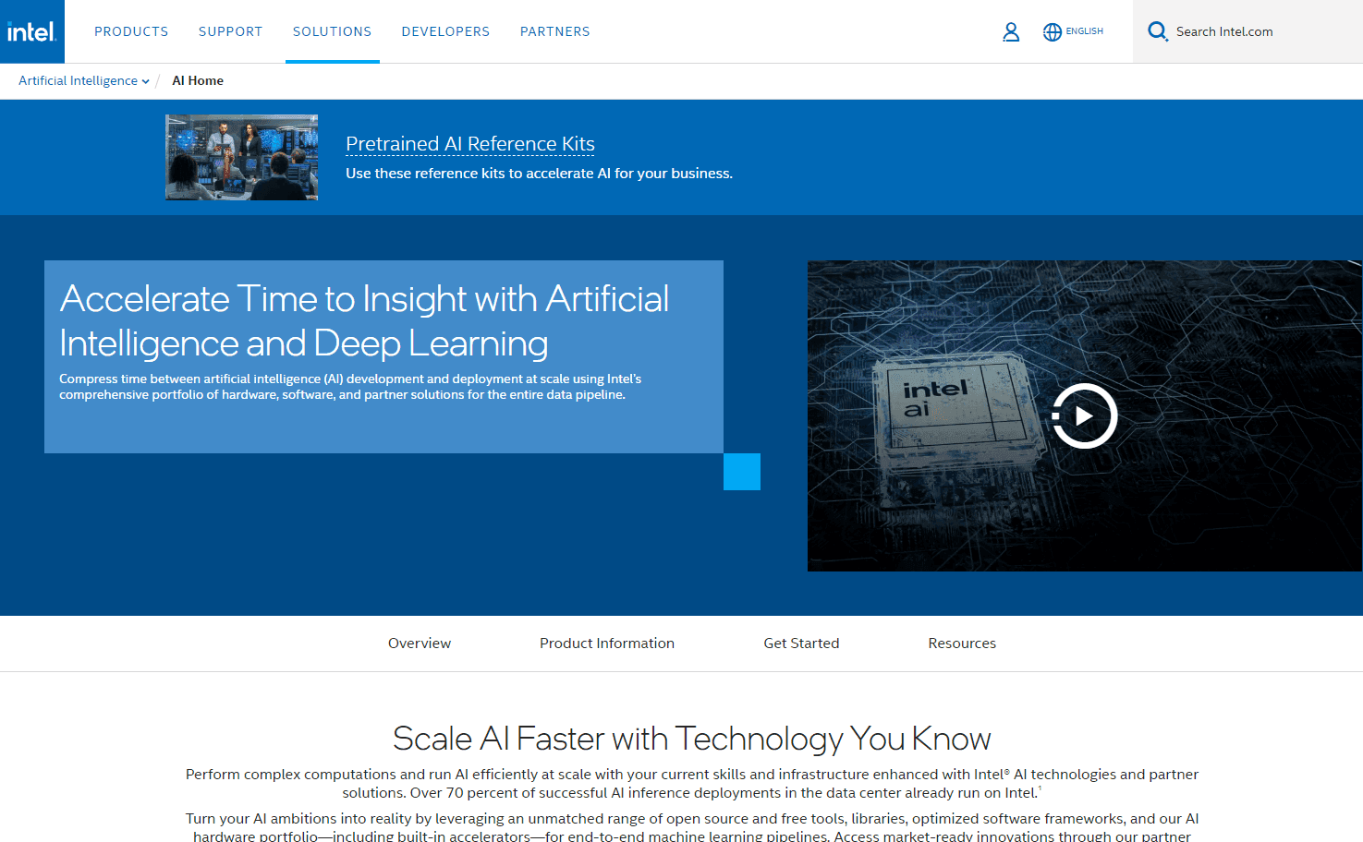Click the Intel logo home icon
The image size is (1363, 842).
point(32,31)
